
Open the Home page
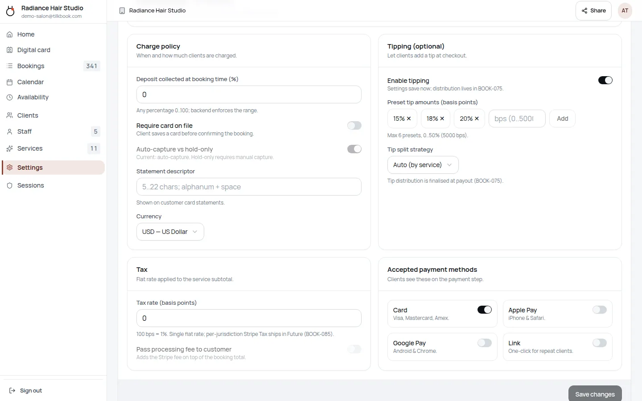53,34
